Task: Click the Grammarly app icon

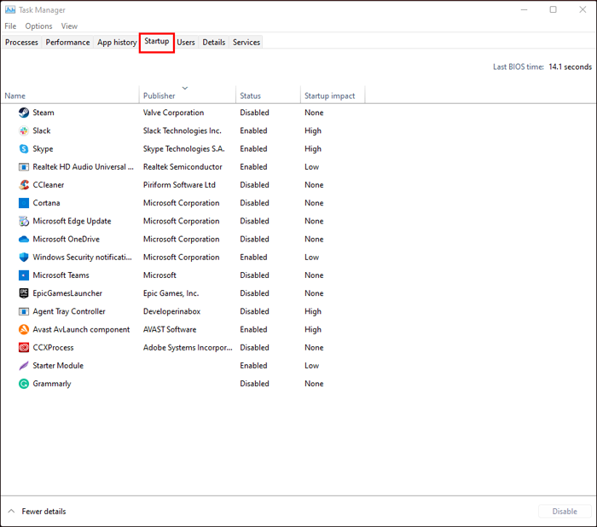Action: [24, 384]
